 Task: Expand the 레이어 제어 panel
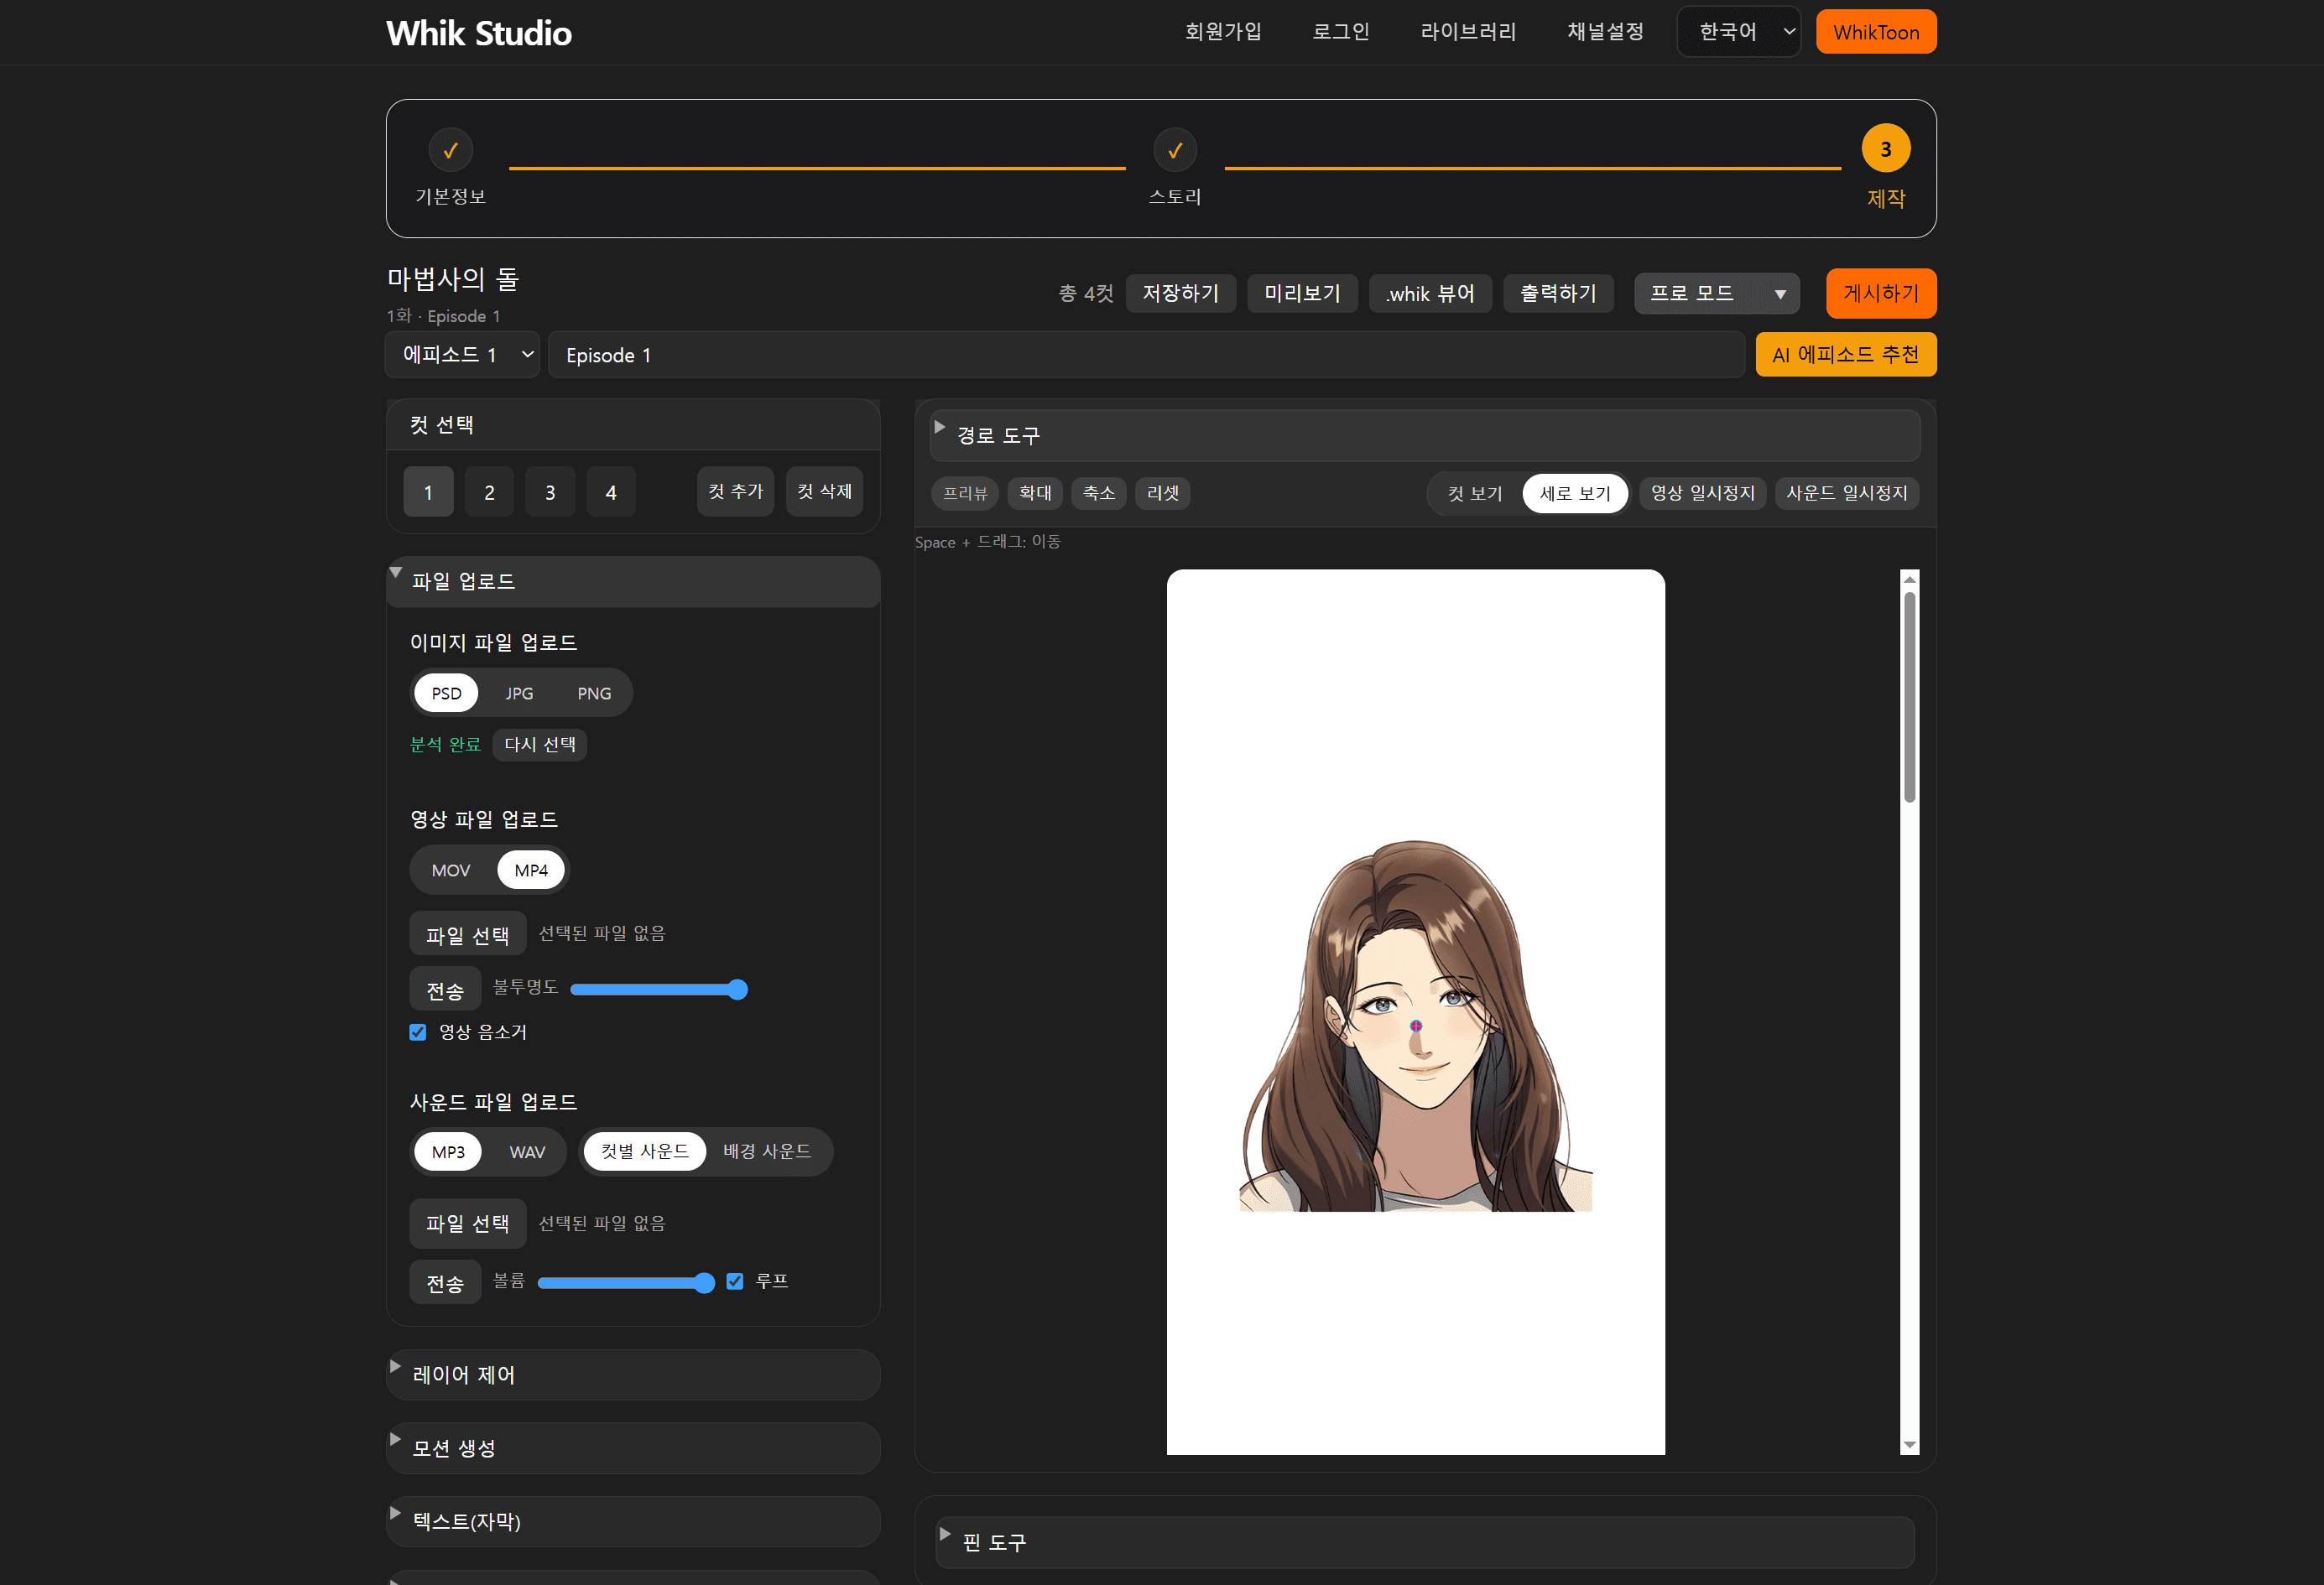tap(632, 1375)
